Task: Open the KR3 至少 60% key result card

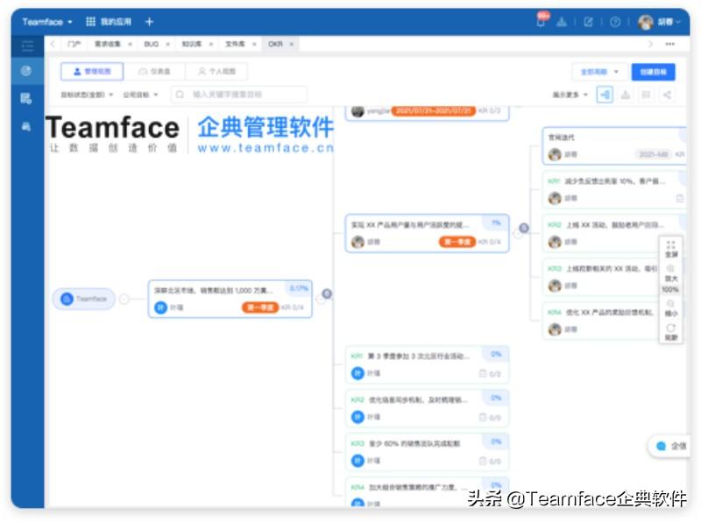Action: (x=427, y=452)
